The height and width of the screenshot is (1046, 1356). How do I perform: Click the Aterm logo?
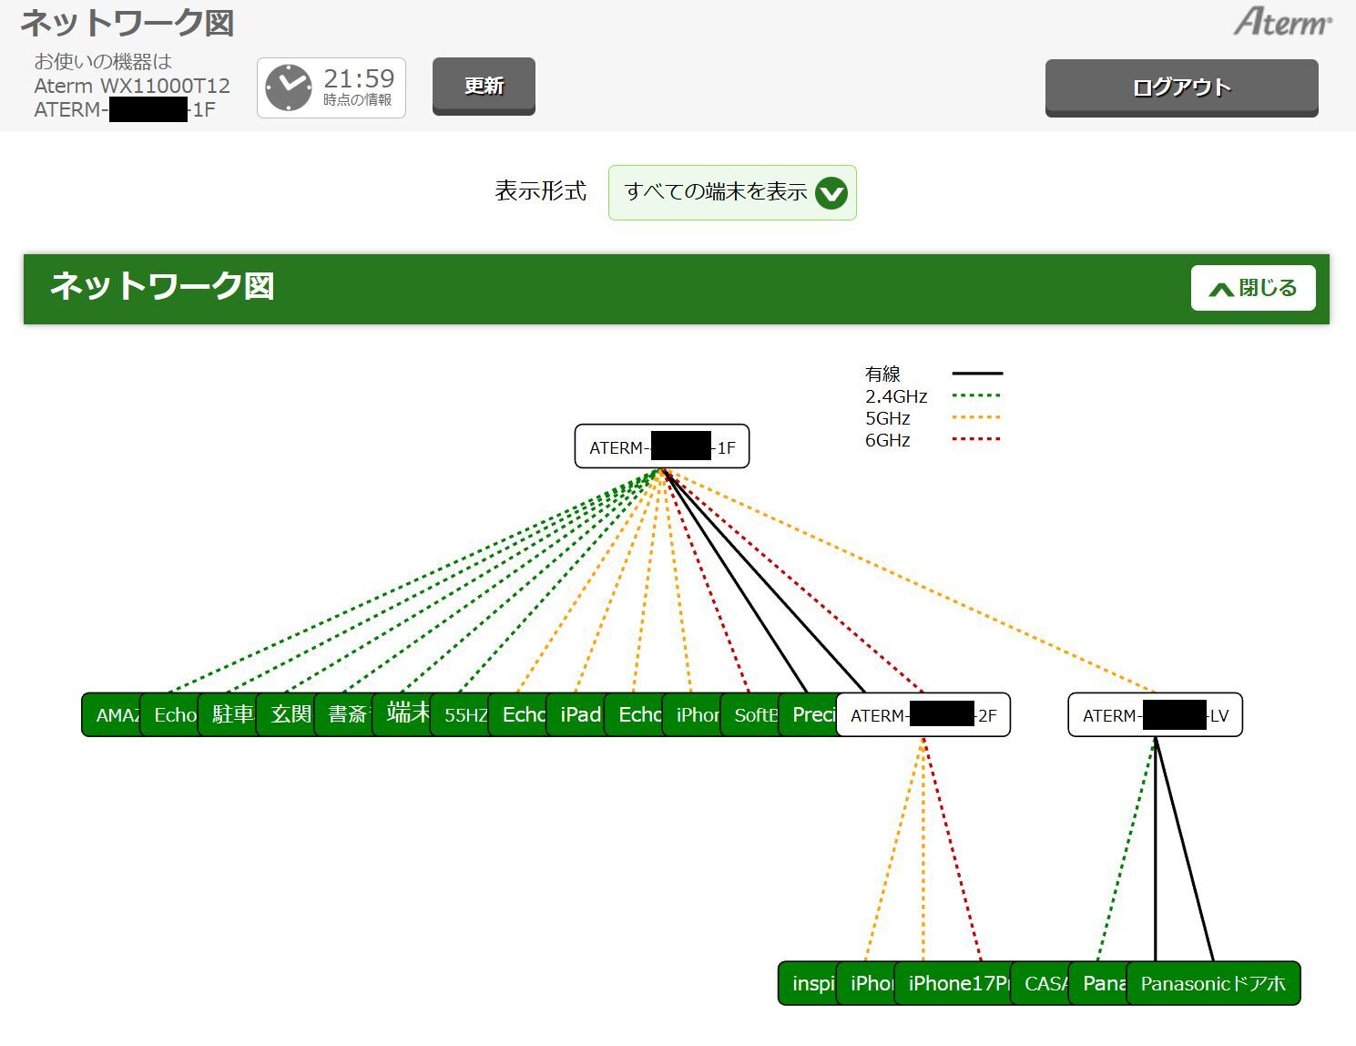(x=1282, y=22)
